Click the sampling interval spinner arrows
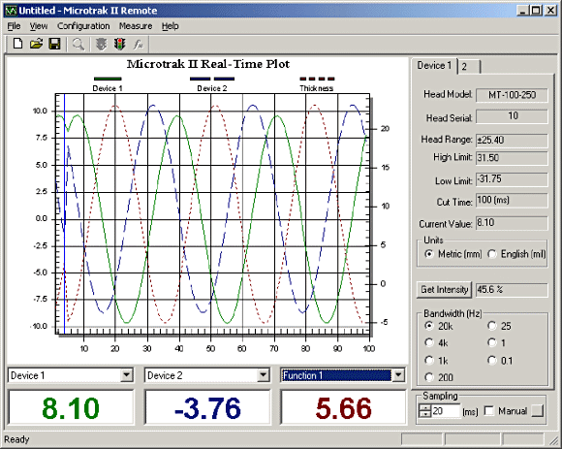This screenshot has height=449, width=562. coord(424,410)
